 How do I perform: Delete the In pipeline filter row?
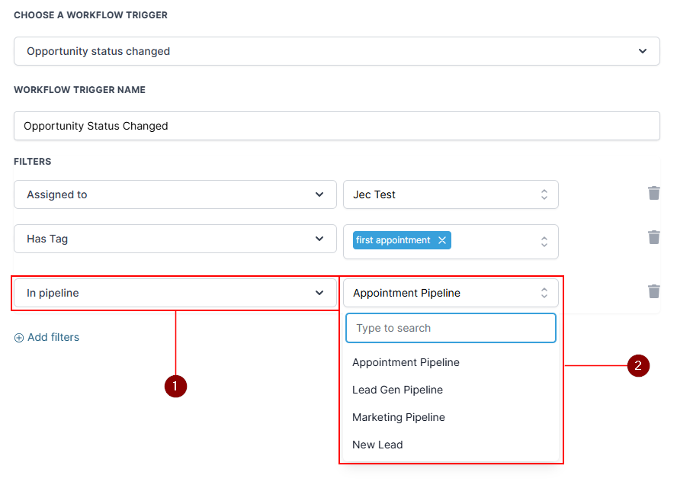point(653,291)
